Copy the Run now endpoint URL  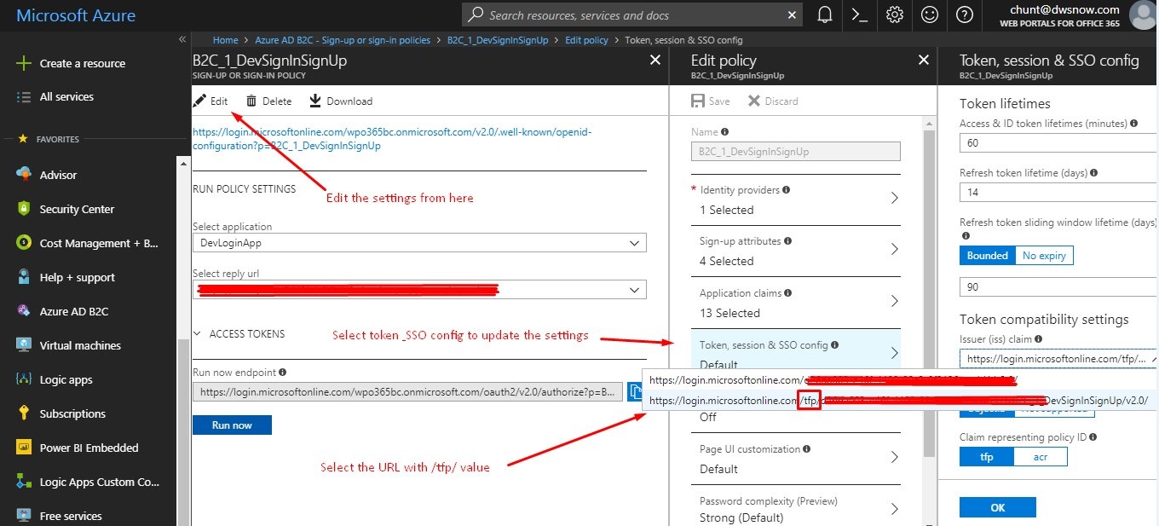(x=635, y=391)
